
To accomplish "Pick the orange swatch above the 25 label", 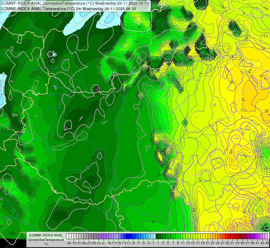I will coord(219,236).
